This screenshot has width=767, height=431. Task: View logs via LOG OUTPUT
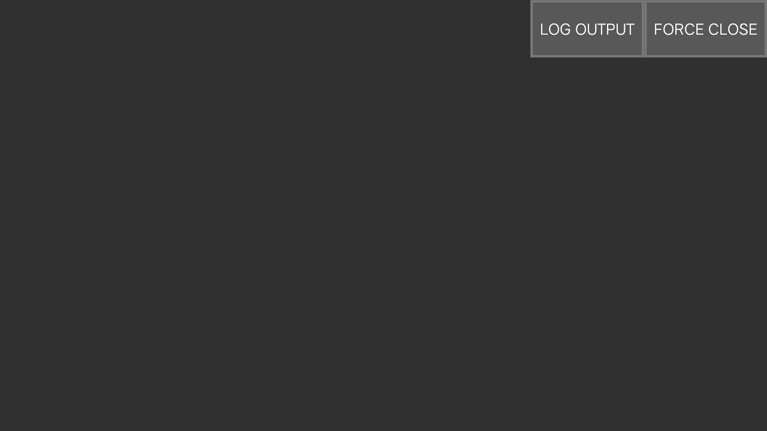tap(587, 29)
